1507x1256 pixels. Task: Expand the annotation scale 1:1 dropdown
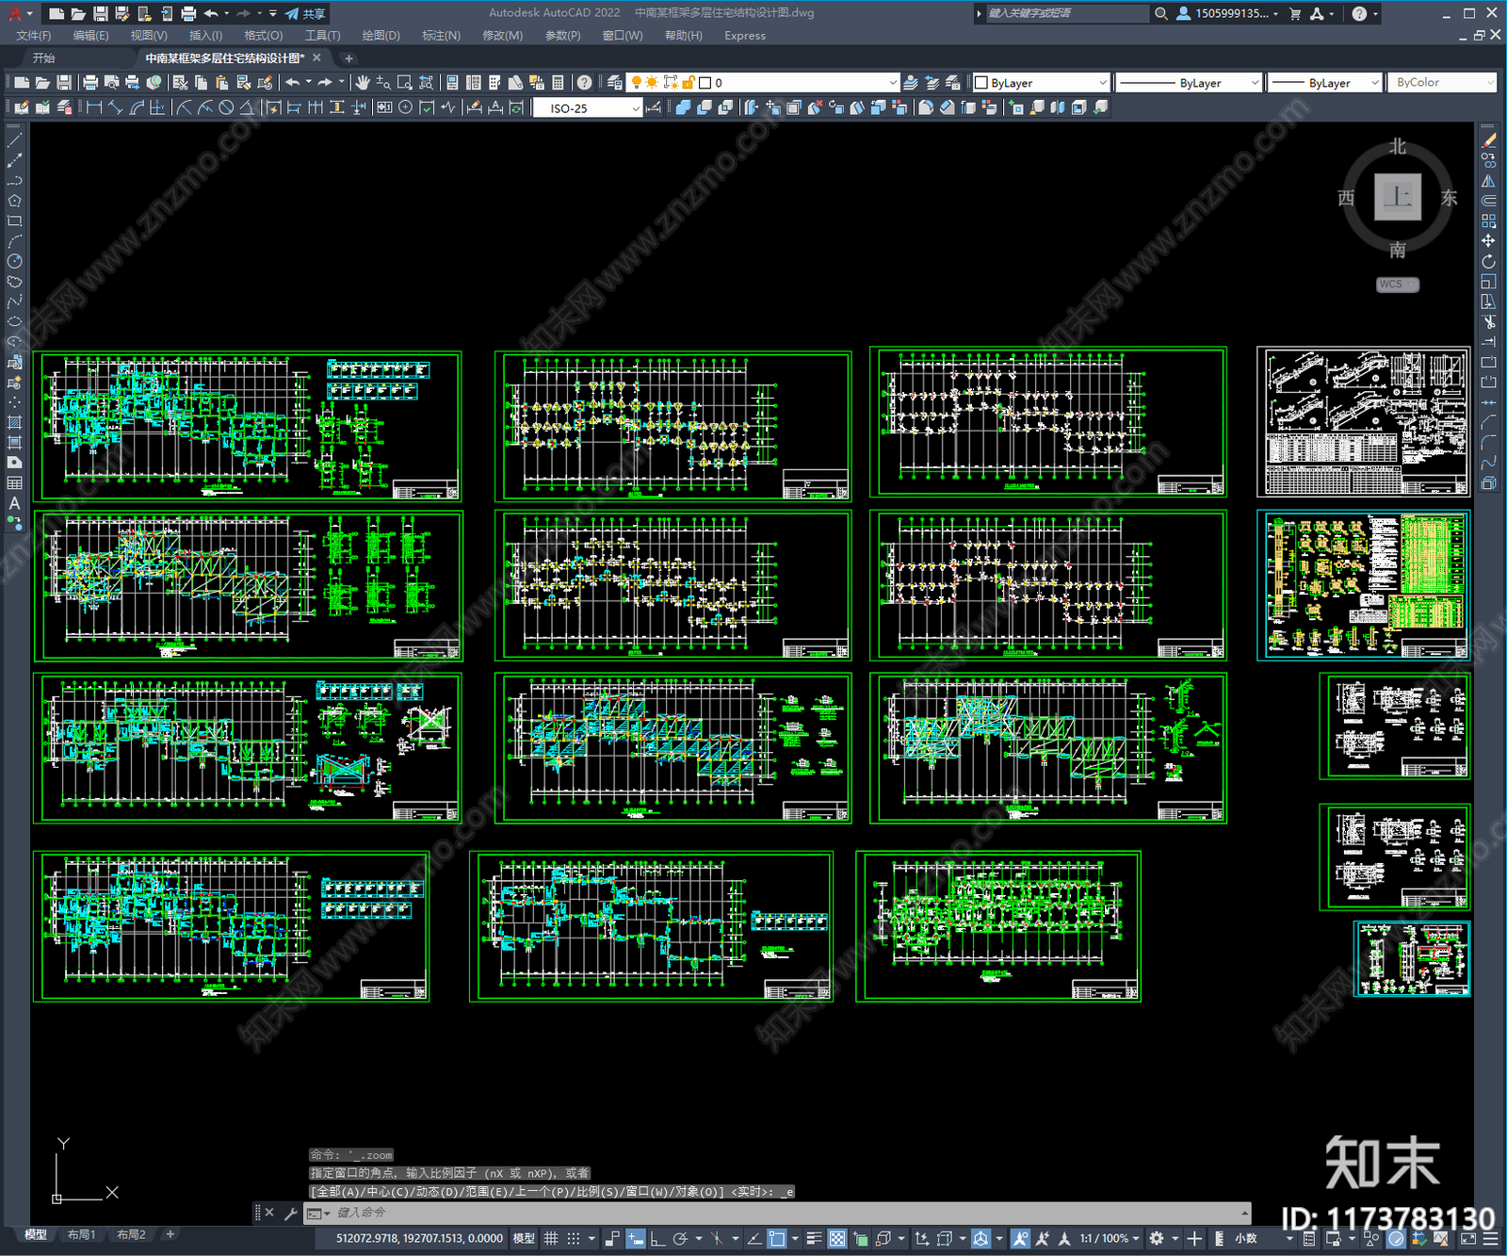point(1109,1238)
